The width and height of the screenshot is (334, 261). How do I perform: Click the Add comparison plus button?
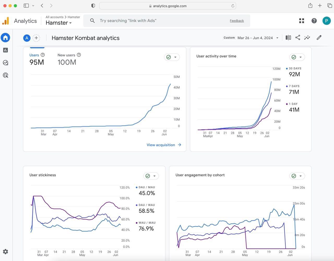click(x=36, y=38)
